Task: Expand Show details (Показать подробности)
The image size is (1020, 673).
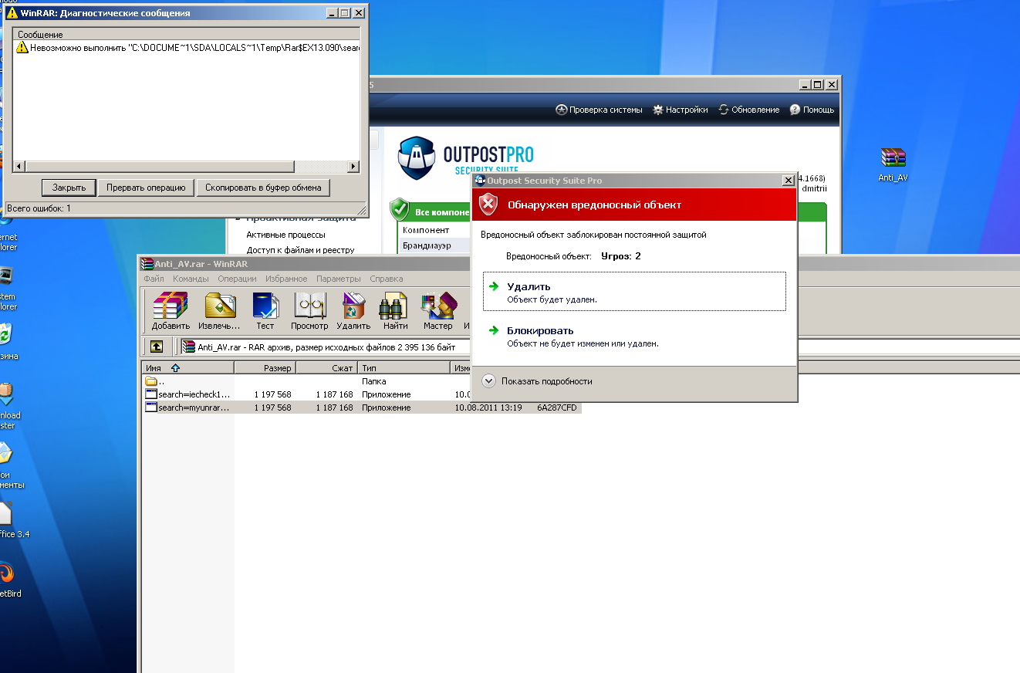Action: [537, 381]
